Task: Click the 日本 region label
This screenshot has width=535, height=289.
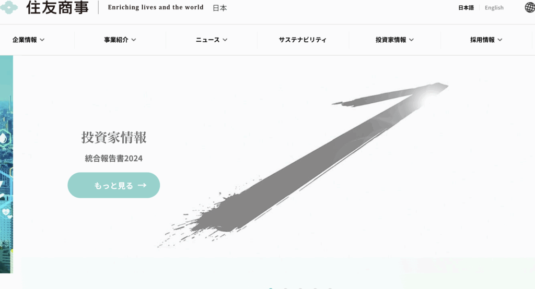Action: pos(220,8)
